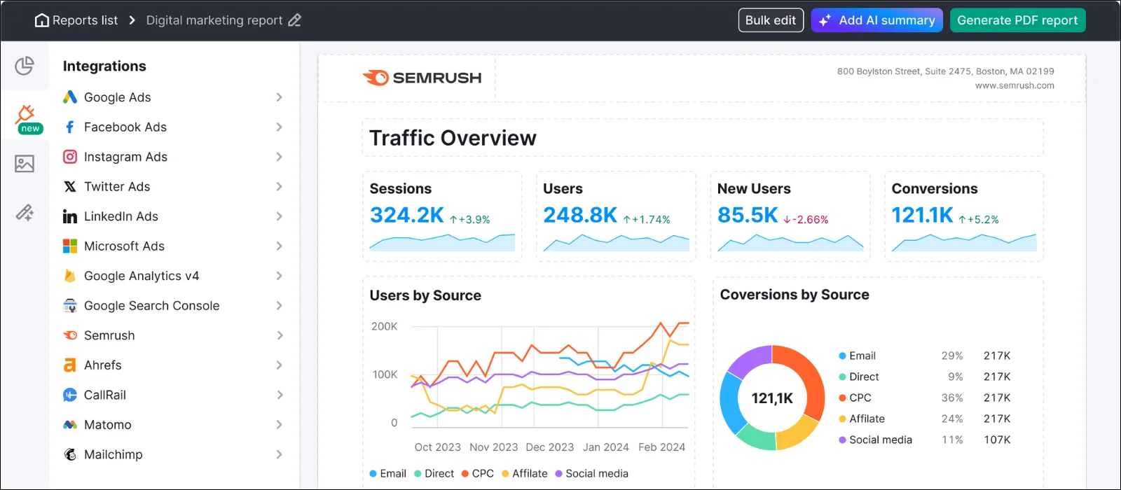Screen dimensions: 1121x490
Task: Click the Direct row in conversions legend
Action: (925, 377)
